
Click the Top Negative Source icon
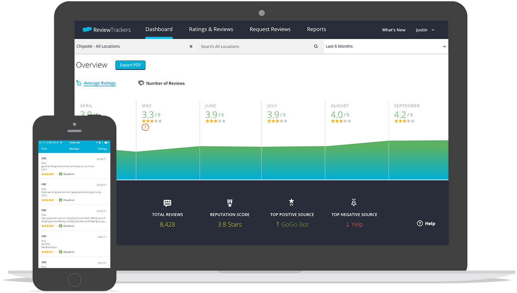(354, 202)
